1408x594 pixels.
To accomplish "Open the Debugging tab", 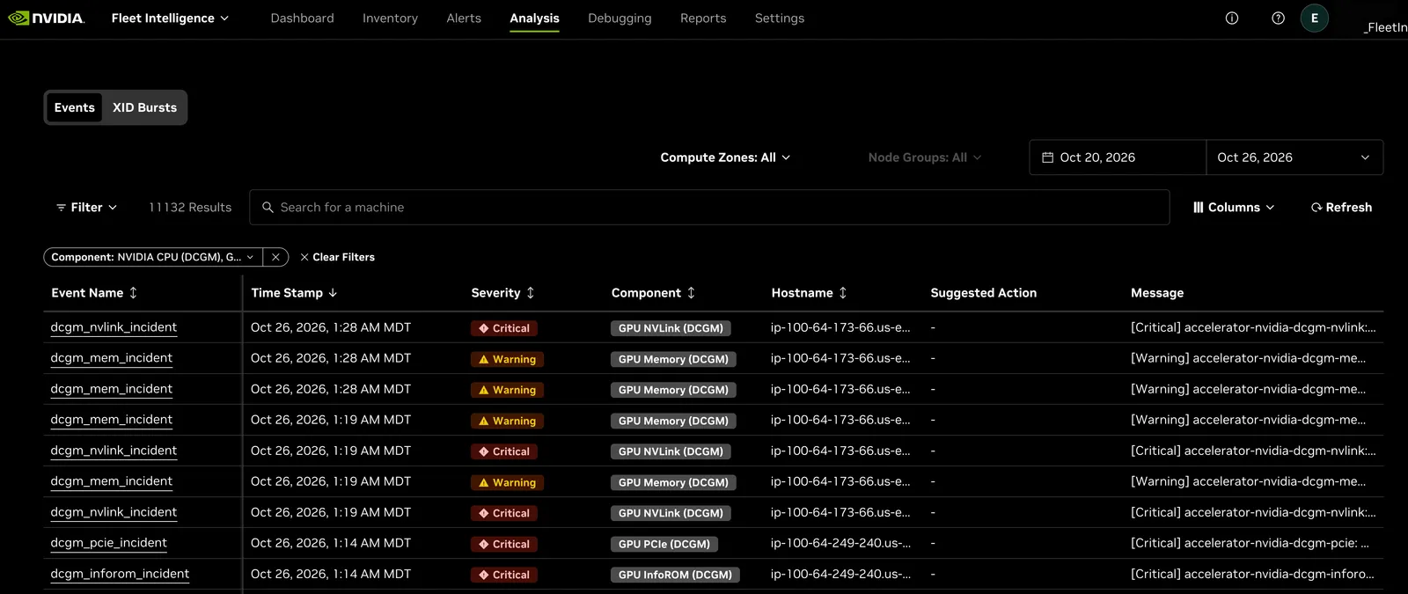I will (x=620, y=18).
